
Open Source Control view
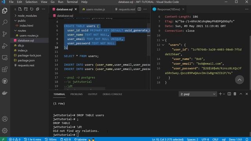(5, 34)
